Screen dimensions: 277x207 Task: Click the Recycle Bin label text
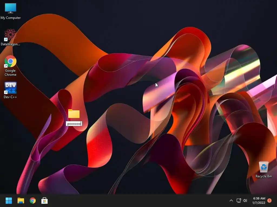point(263,176)
